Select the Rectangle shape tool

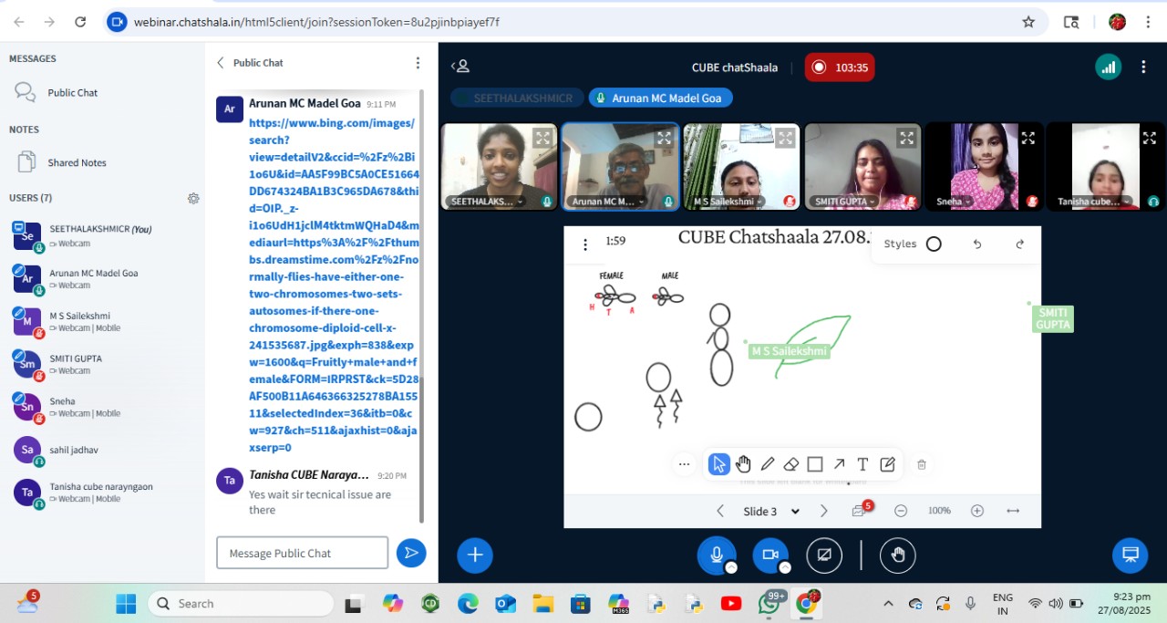[815, 464]
